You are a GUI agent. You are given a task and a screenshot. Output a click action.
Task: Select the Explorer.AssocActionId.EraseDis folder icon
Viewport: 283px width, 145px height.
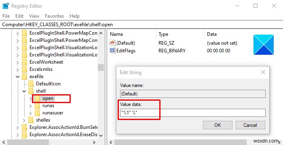coord(24,135)
